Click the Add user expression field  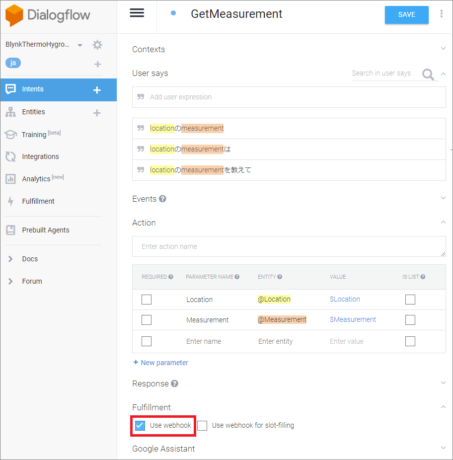pos(289,97)
